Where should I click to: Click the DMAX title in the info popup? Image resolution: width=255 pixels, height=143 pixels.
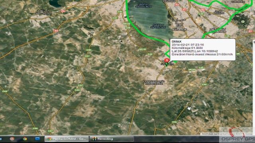(177, 41)
